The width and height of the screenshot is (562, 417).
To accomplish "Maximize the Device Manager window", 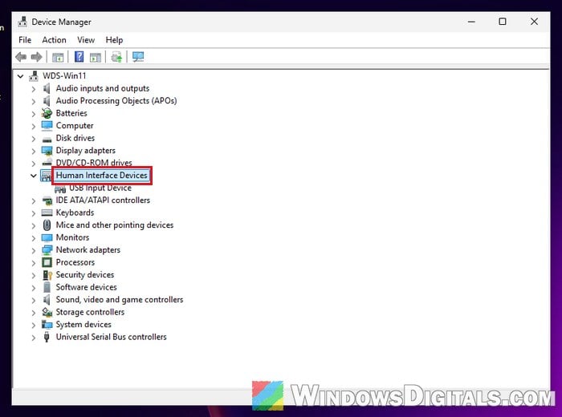I will [503, 22].
